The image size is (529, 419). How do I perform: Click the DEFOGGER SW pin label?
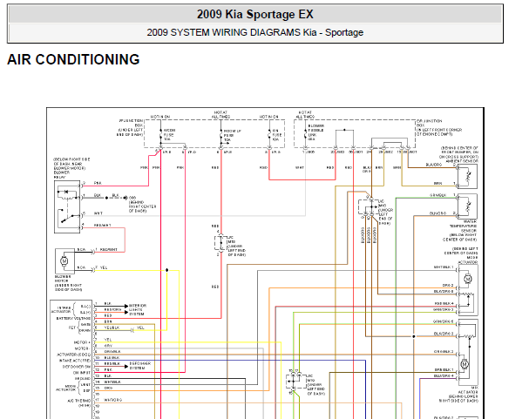(x=77, y=367)
